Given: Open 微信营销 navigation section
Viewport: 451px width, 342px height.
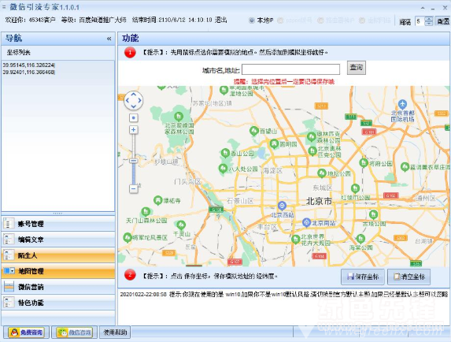Looking at the screenshot, I should coord(58,287).
